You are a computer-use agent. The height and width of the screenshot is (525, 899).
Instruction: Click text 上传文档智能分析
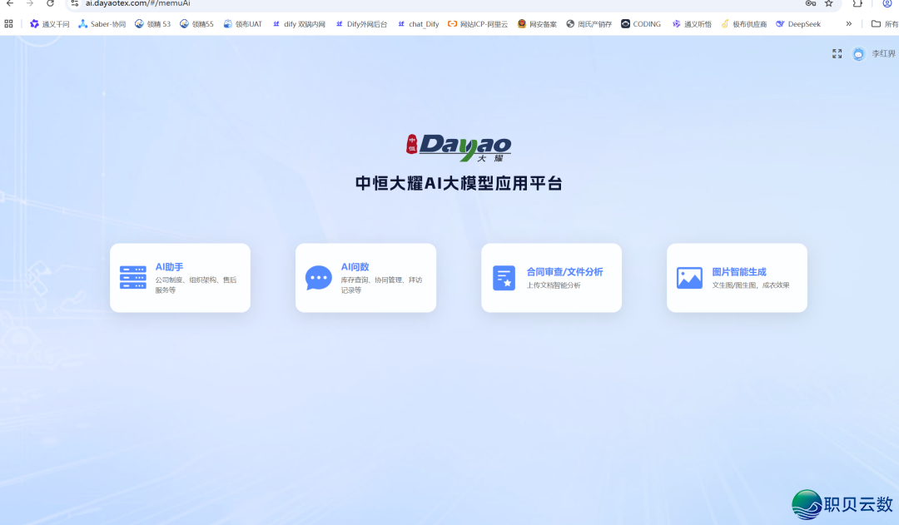(x=554, y=285)
